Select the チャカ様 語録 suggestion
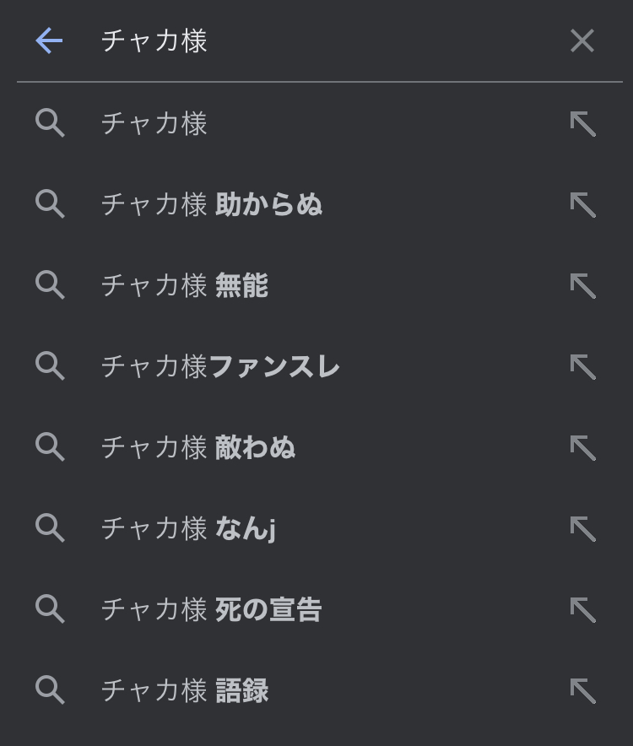 [184, 691]
